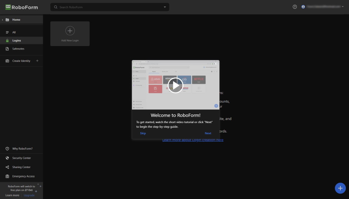The image size is (349, 199).
Task: Click the Welcome to RoboForm! heading
Action: (175, 115)
